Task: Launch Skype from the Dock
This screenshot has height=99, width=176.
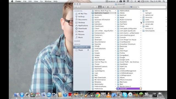Action: (x=125, y=95)
